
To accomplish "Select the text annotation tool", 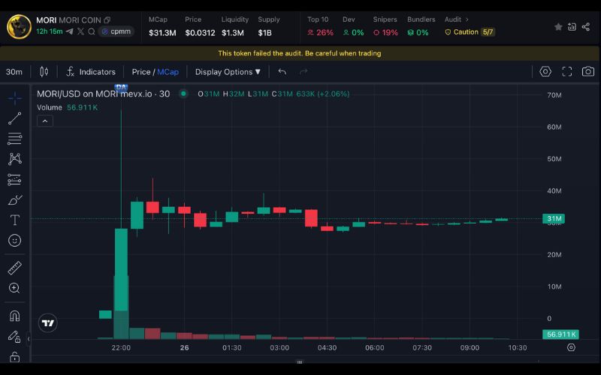I will tap(14, 220).
